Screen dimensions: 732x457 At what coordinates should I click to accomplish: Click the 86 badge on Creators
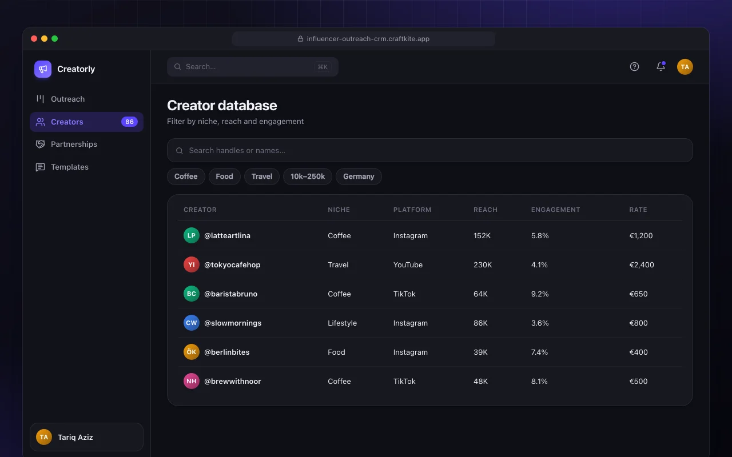tap(129, 122)
